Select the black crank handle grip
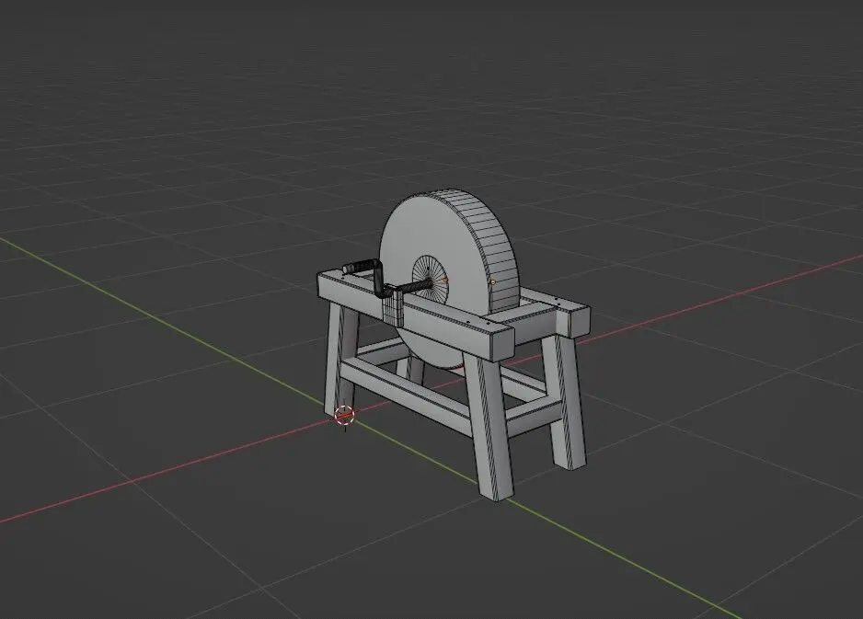863x619 pixels. [x=360, y=267]
